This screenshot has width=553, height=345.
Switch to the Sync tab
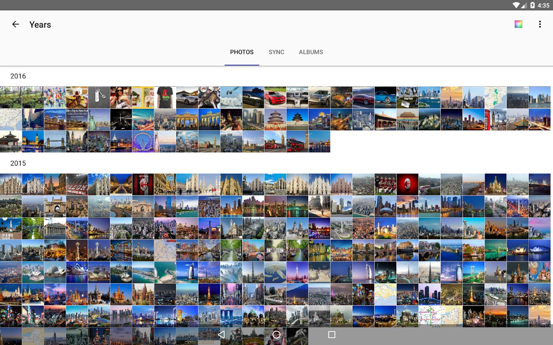[276, 52]
